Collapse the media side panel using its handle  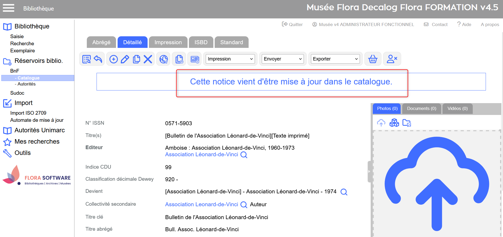[x=369, y=172]
